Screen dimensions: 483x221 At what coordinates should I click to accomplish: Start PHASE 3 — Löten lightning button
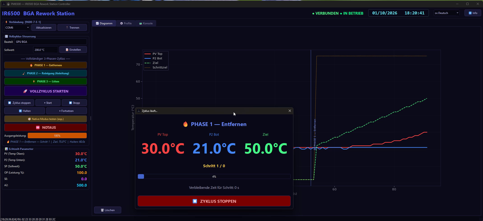(x=46, y=81)
